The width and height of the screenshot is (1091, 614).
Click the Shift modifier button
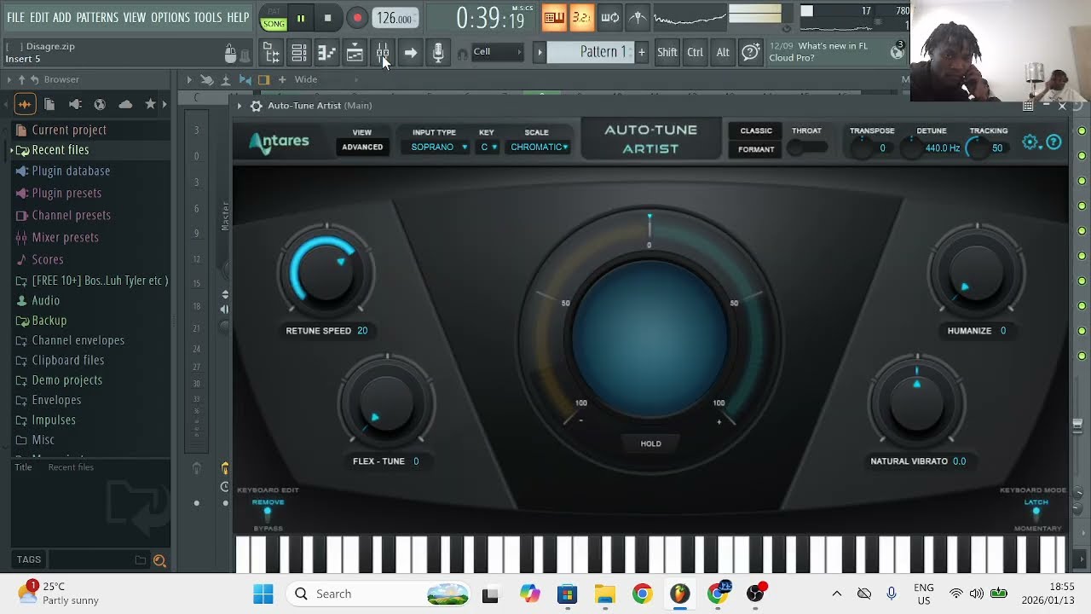click(667, 52)
